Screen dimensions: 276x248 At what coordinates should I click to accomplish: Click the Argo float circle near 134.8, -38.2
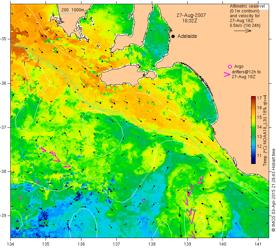38,183
